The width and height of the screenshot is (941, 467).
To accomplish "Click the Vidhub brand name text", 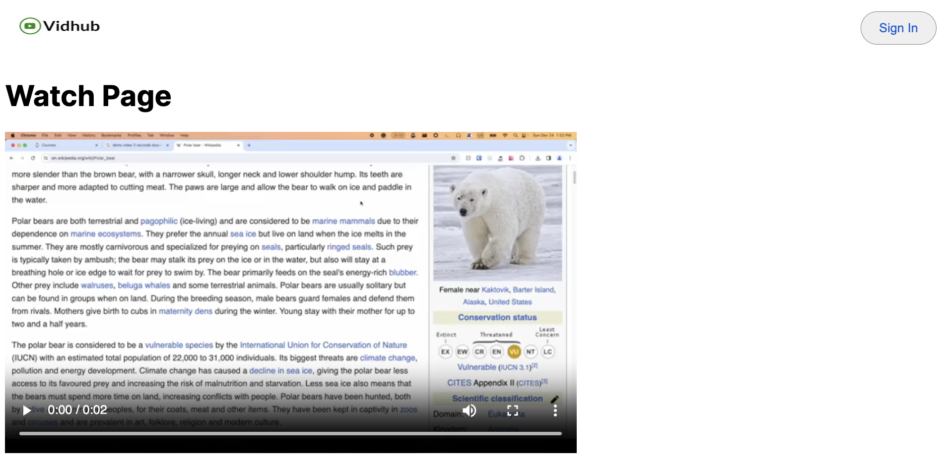I will pyautogui.click(x=71, y=26).
